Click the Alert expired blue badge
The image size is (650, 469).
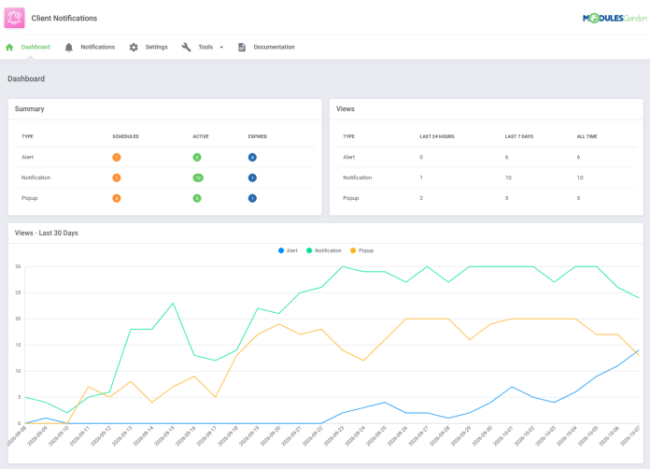(252, 157)
